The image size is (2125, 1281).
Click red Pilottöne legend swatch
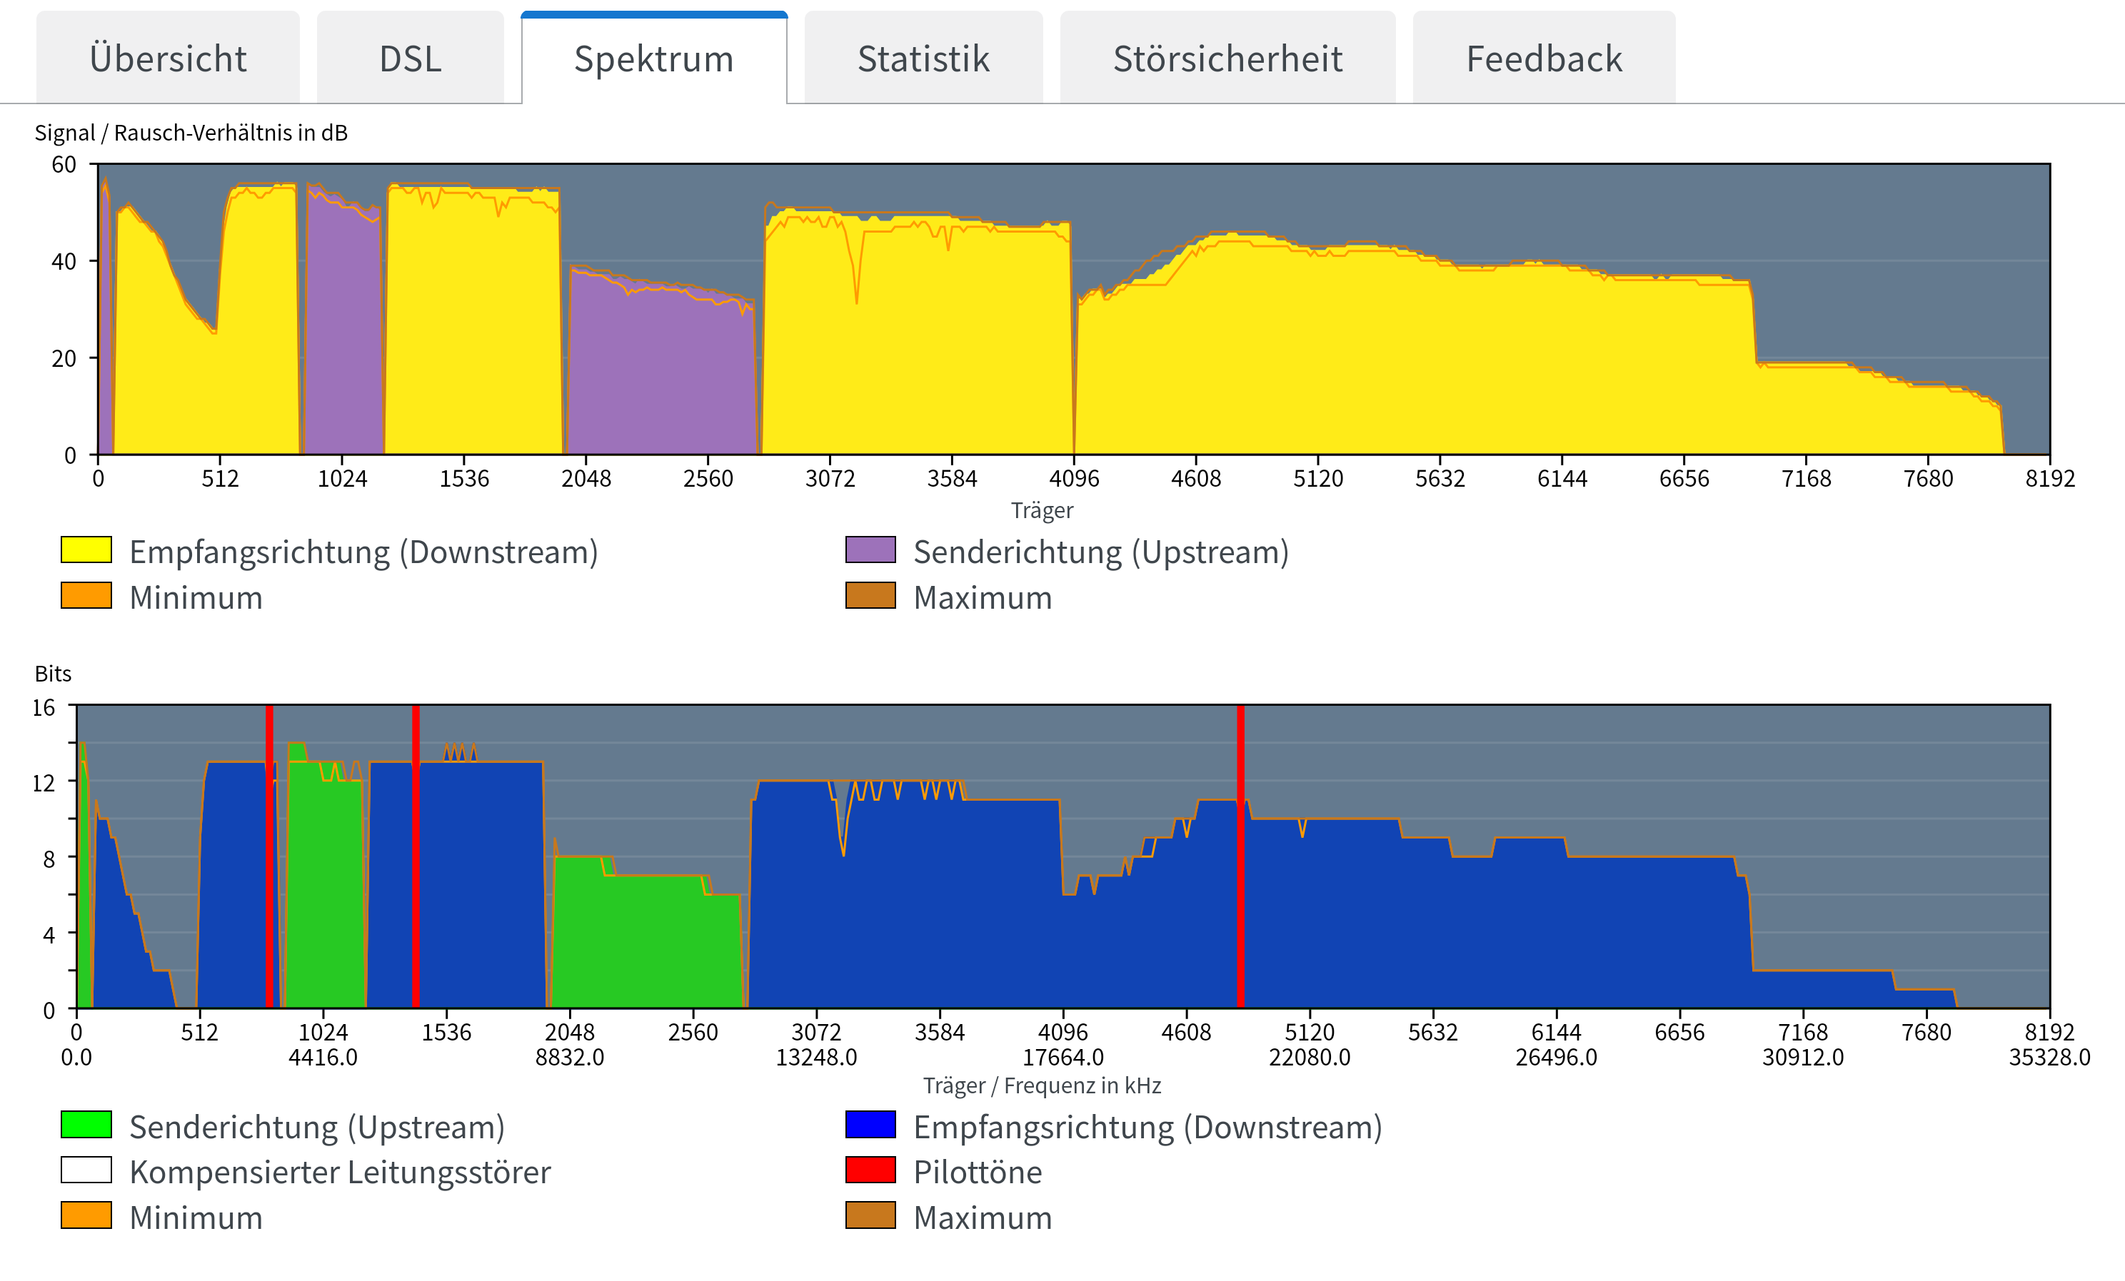(x=871, y=1170)
